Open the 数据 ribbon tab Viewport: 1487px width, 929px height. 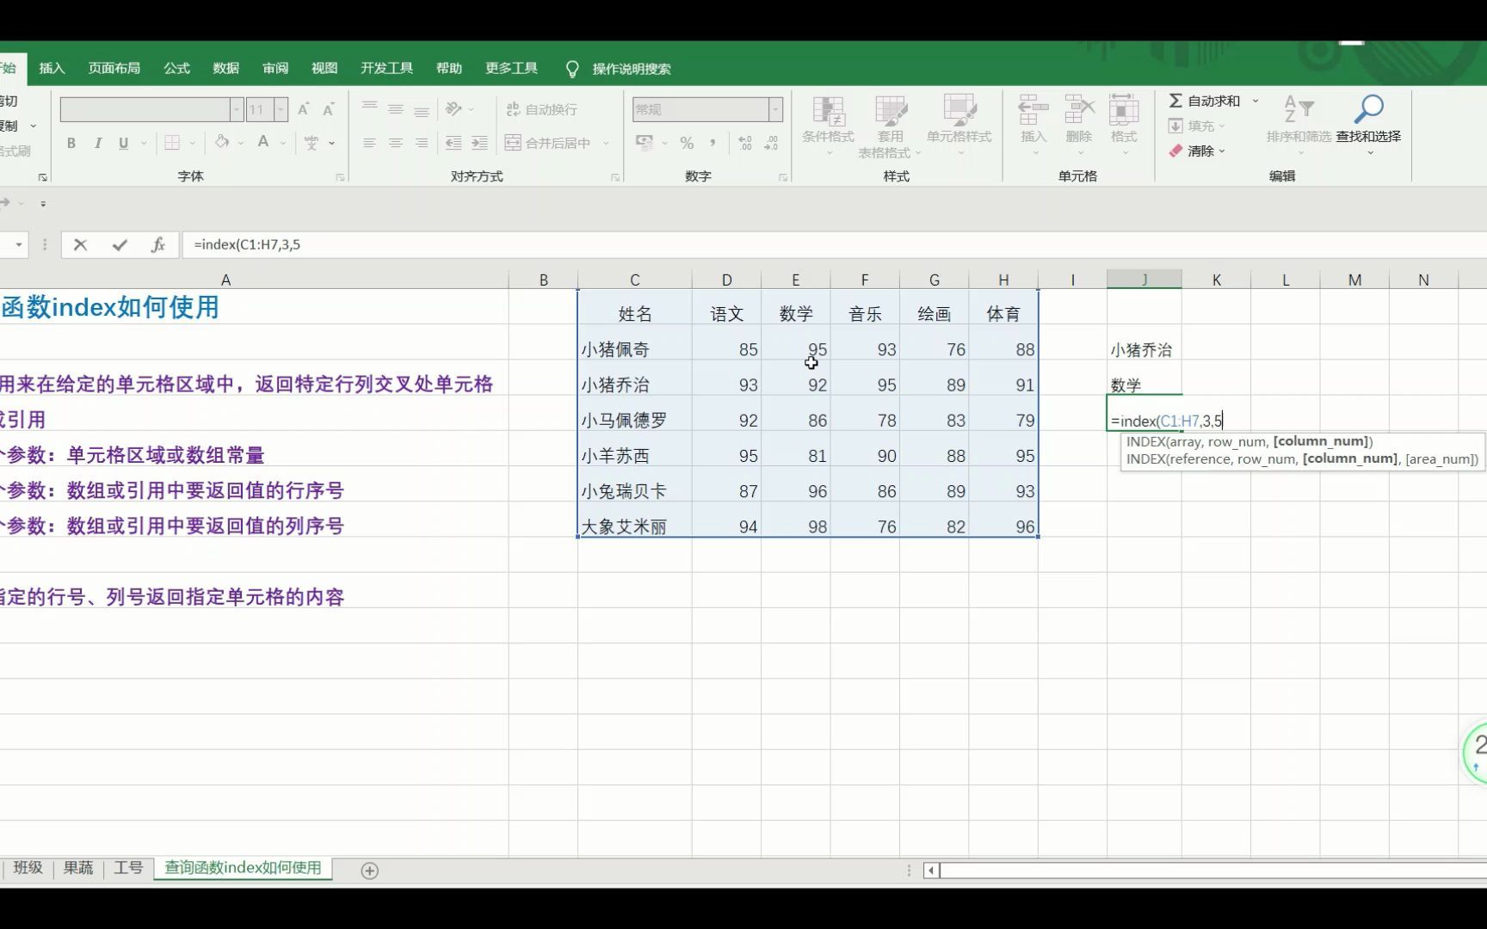click(225, 68)
